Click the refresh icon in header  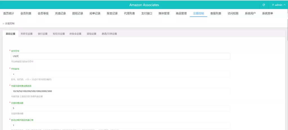[264, 5]
